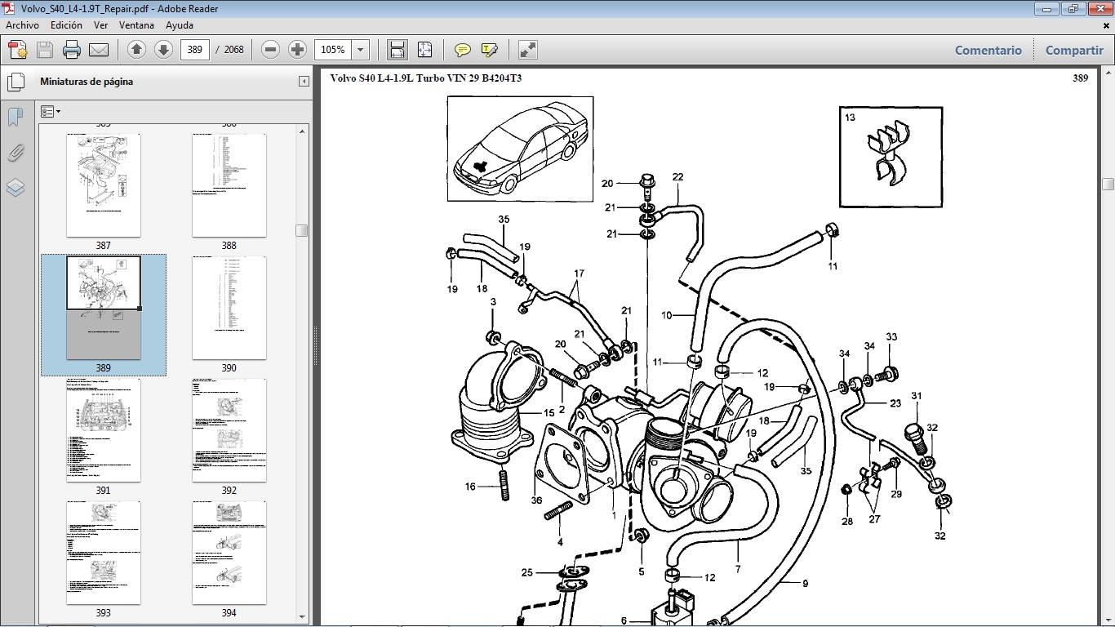Open the page thumbnails panel icon

click(x=16, y=82)
